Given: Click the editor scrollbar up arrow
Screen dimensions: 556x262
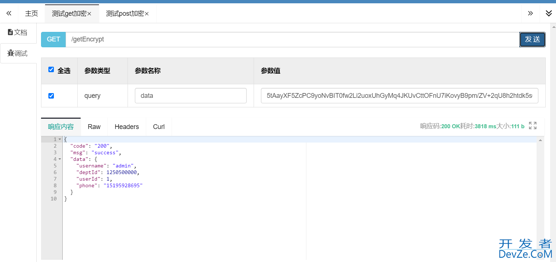Looking at the screenshot, I should (x=540, y=140).
